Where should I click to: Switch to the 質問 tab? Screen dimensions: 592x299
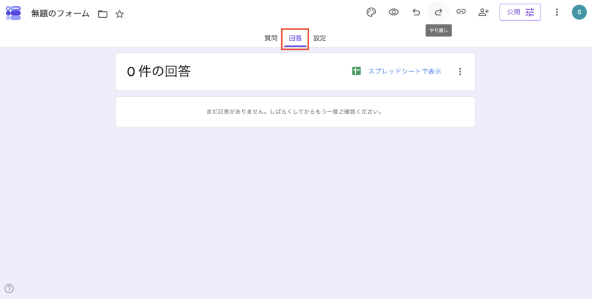[x=271, y=38]
